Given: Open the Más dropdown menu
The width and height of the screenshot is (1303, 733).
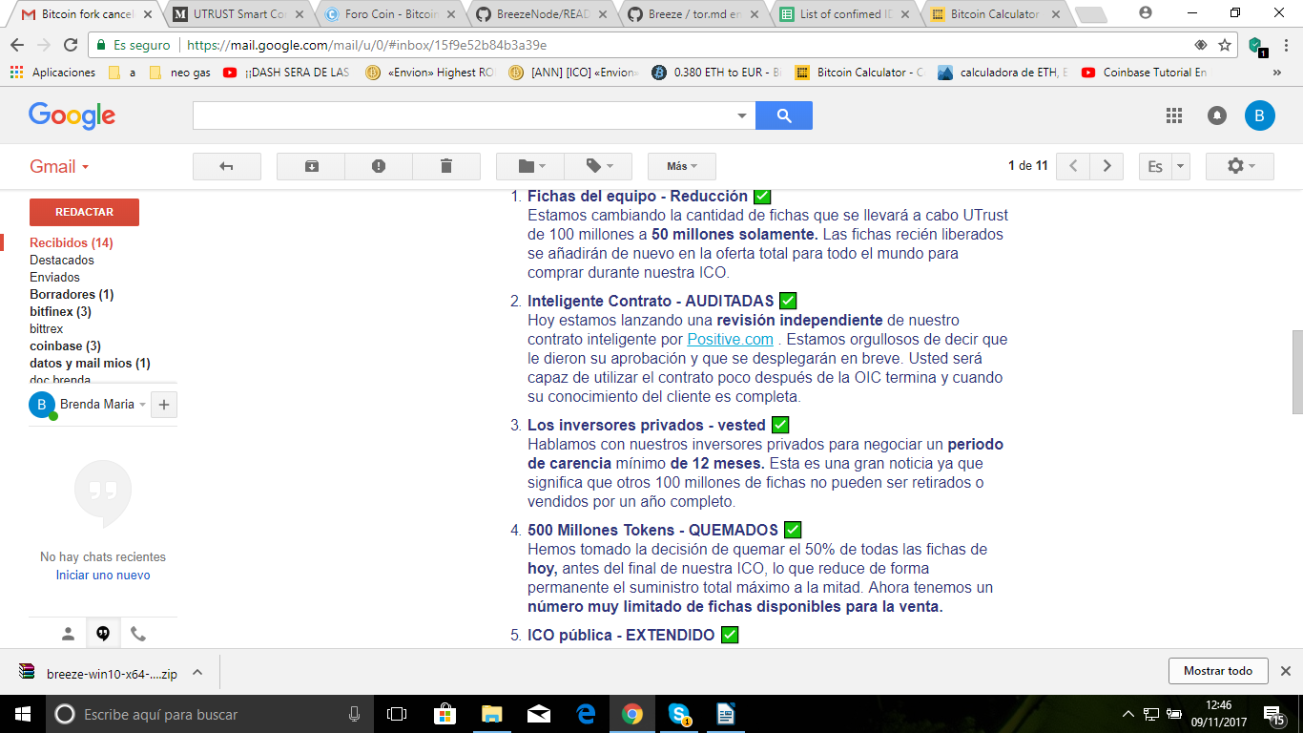Looking at the screenshot, I should [x=681, y=166].
